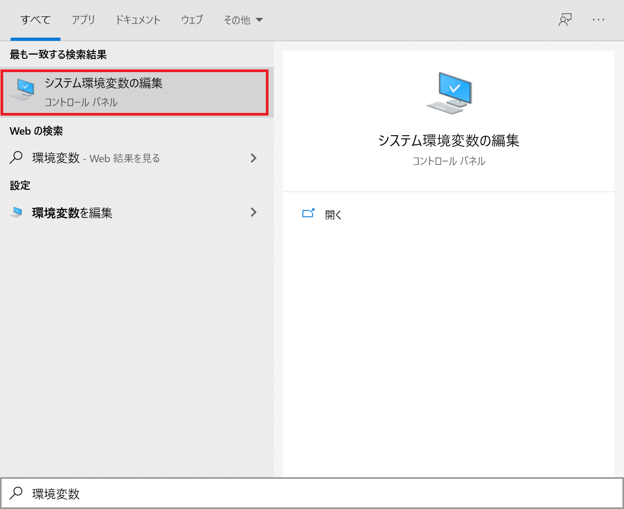This screenshot has height=509, width=624.
Task: Click 開く to open the control panel item
Action: click(333, 215)
